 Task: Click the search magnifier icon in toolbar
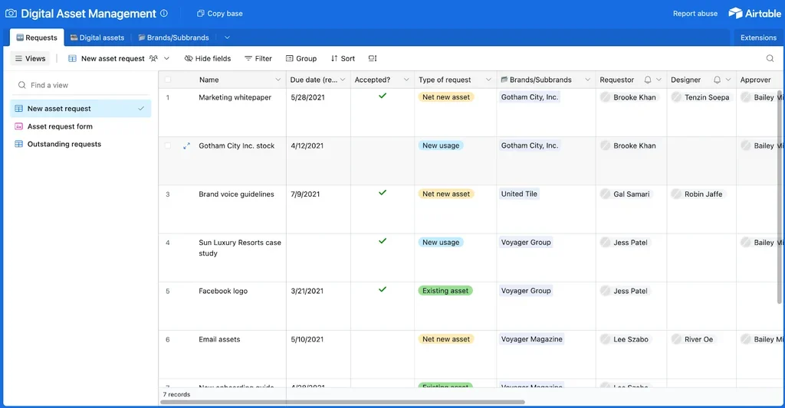770,58
